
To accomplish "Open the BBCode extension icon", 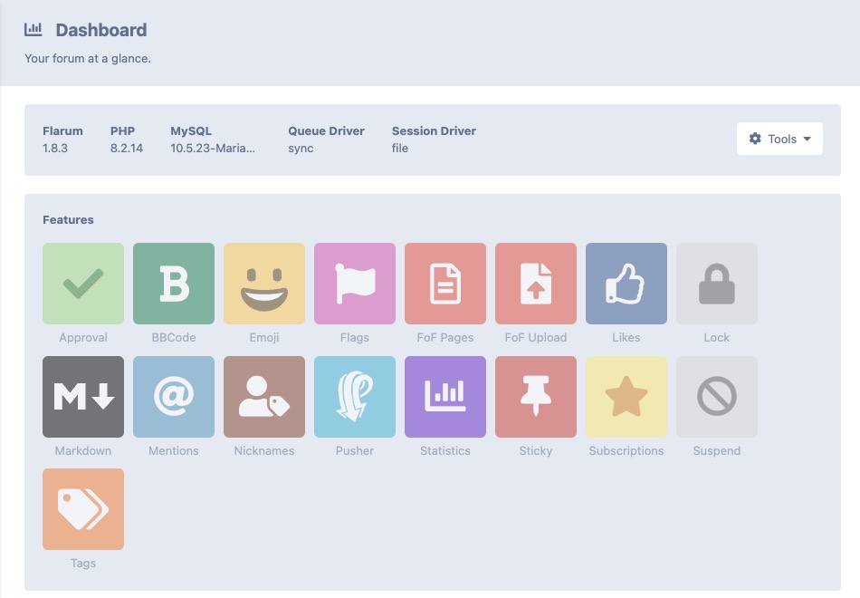I will coord(173,283).
